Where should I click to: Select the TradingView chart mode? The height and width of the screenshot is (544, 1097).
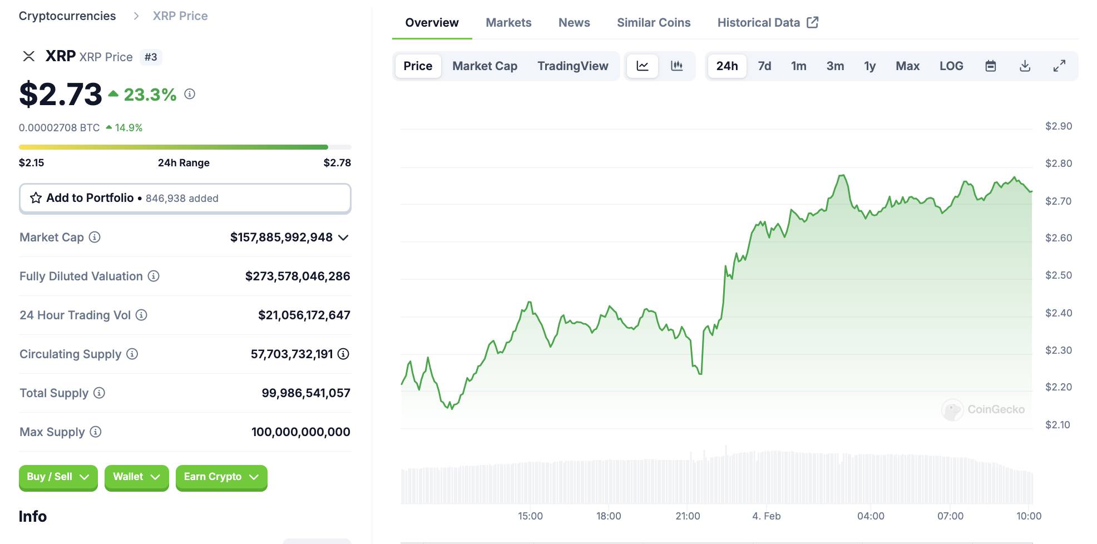click(x=572, y=66)
